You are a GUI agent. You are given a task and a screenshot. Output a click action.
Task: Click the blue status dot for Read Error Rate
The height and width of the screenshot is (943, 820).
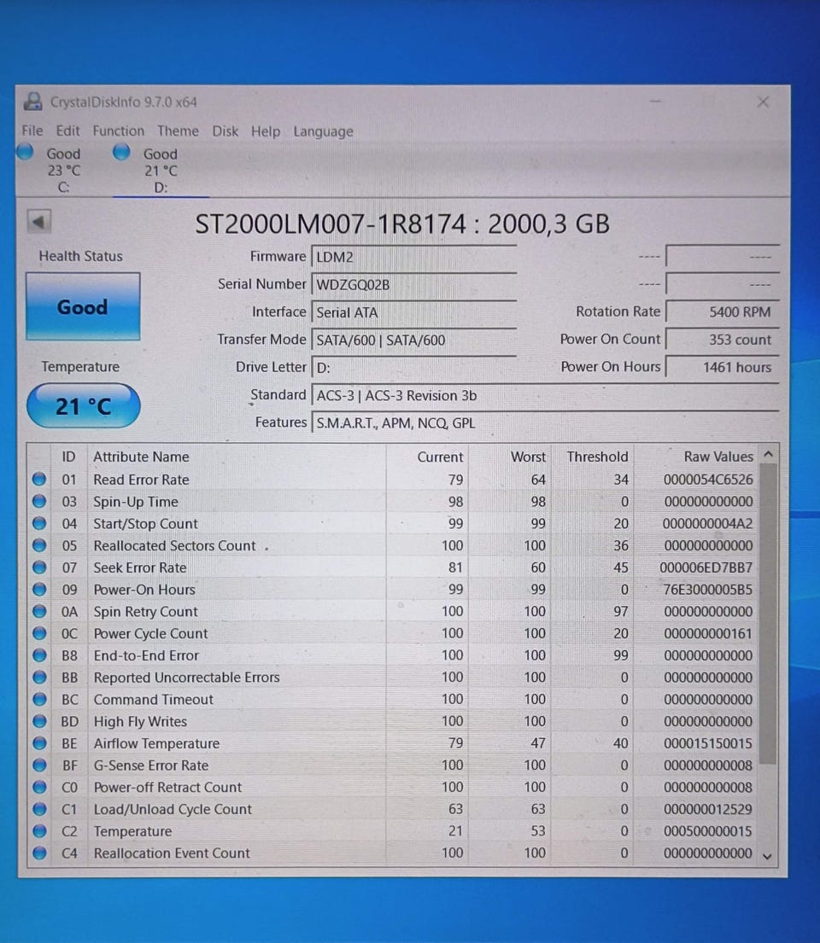click(x=39, y=480)
